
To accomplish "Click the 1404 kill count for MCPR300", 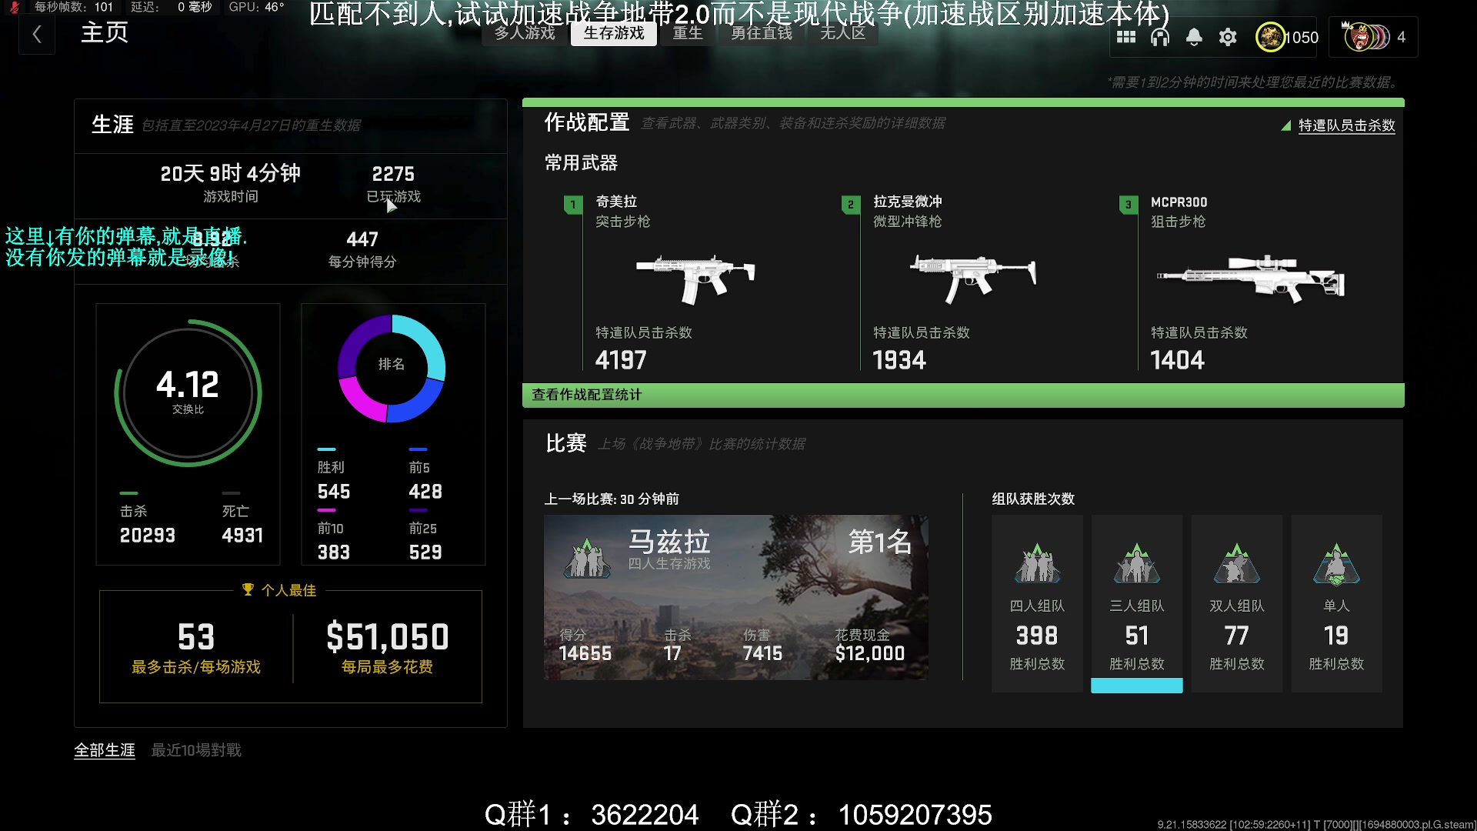I will pyautogui.click(x=1177, y=360).
